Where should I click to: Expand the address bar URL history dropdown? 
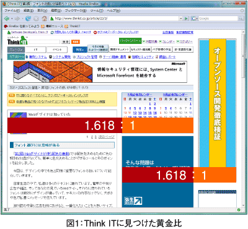click(181, 19)
